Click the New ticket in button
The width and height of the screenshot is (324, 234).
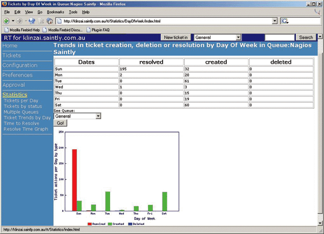[x=176, y=37]
